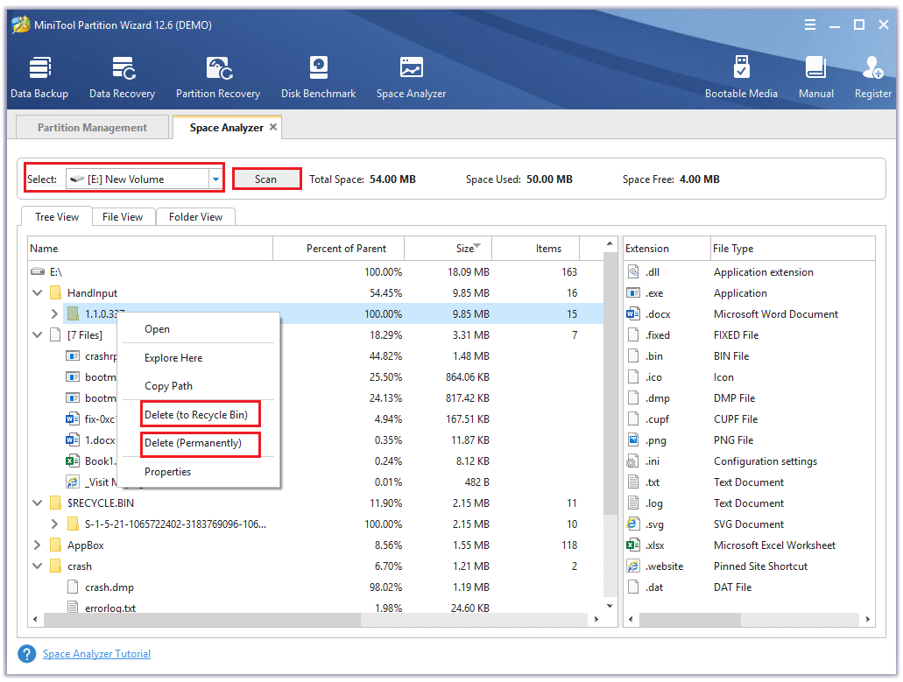903x682 pixels.
Task: Click the .docx Word icon in the extension list
Action: point(633,313)
